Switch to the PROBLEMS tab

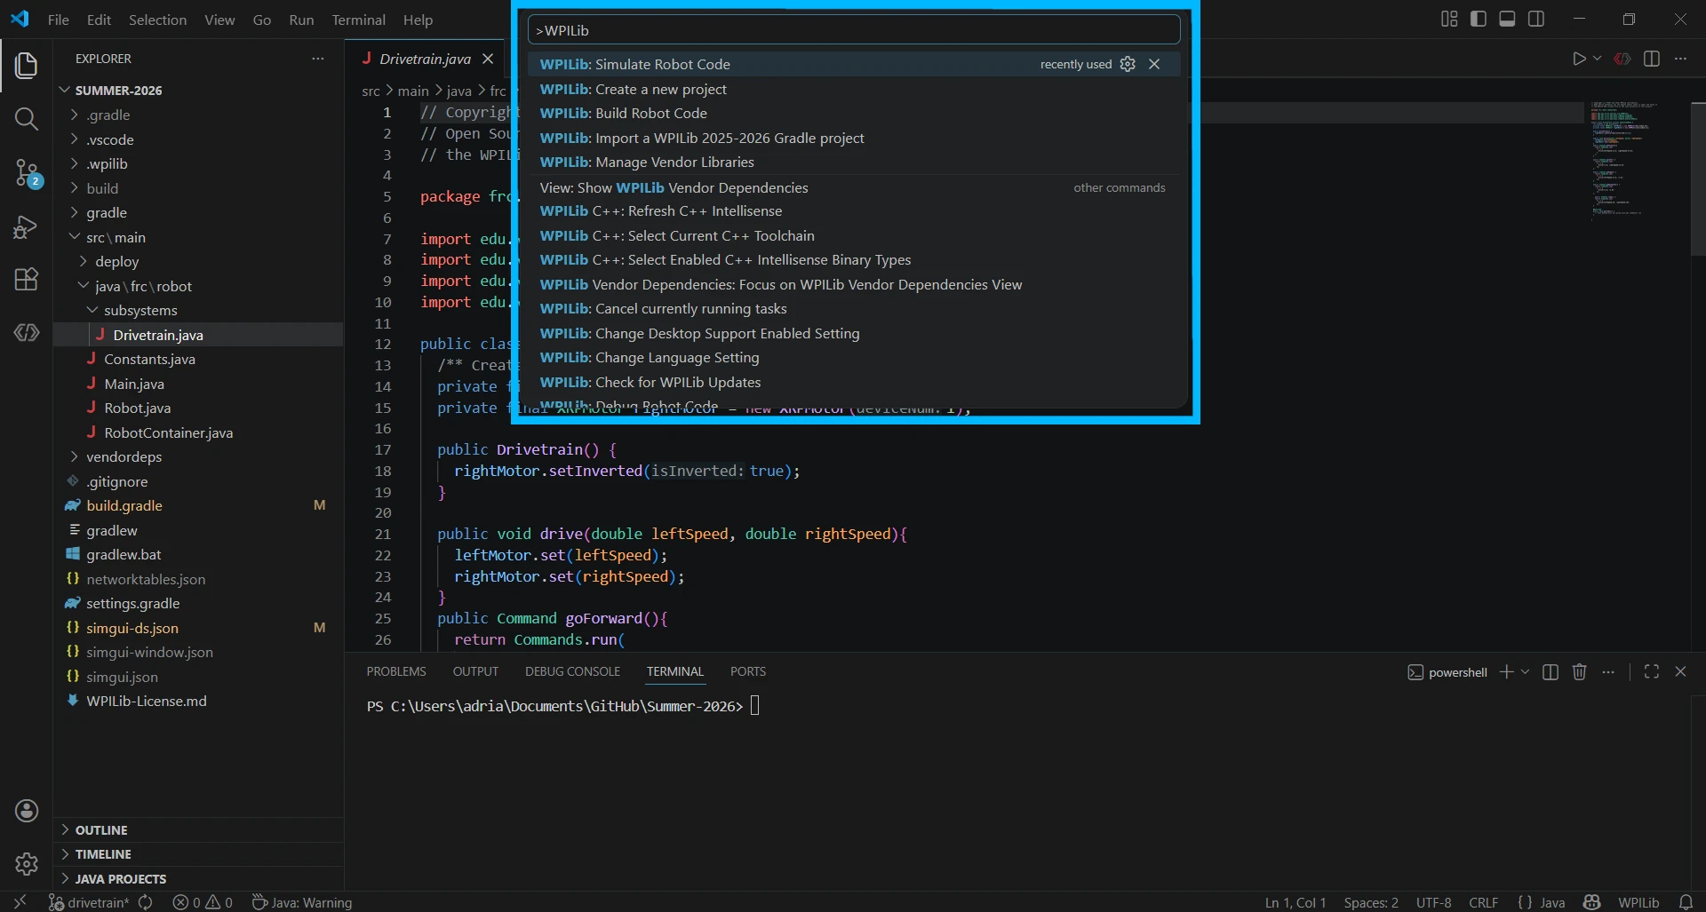pos(396,671)
